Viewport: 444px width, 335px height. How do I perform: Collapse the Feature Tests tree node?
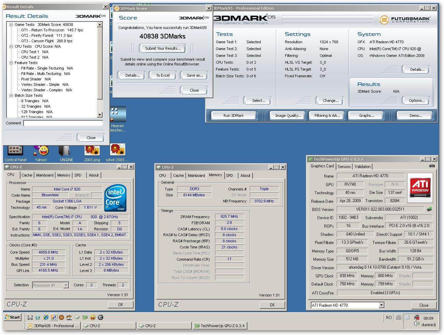[x=11, y=63]
